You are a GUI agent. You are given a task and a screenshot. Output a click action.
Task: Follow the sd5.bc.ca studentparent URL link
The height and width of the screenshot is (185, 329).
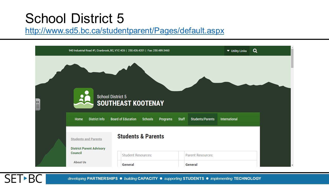pyautogui.click(x=125, y=31)
